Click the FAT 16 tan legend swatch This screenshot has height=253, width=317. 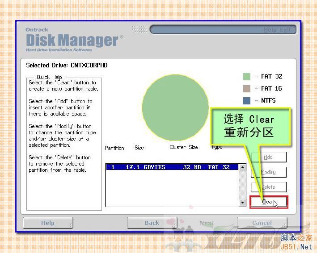coord(247,89)
